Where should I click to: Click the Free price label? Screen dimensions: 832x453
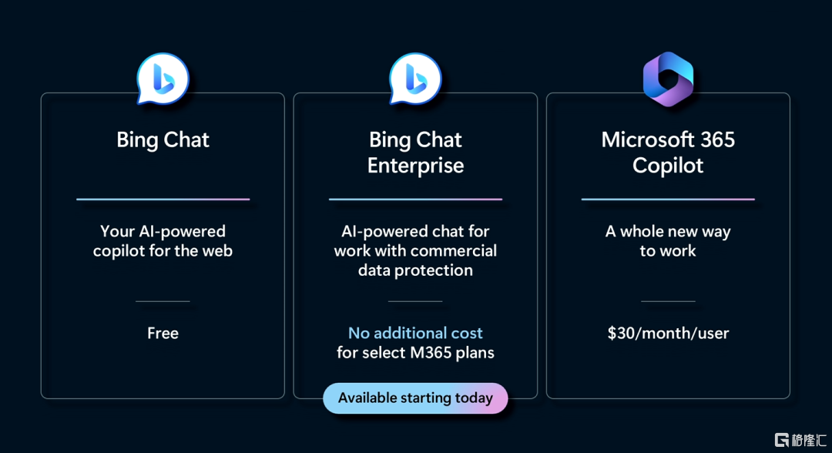coord(163,333)
